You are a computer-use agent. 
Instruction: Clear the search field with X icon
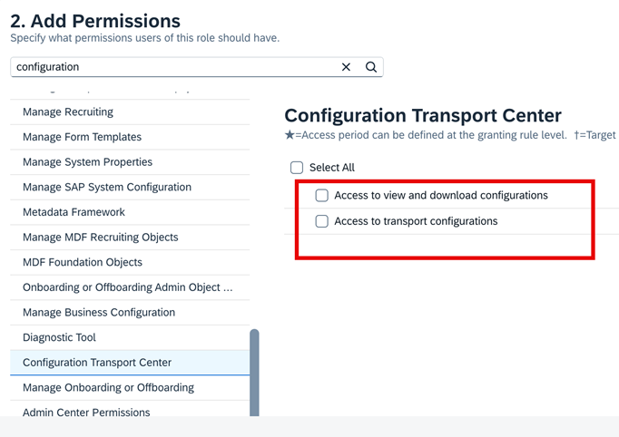pos(346,67)
